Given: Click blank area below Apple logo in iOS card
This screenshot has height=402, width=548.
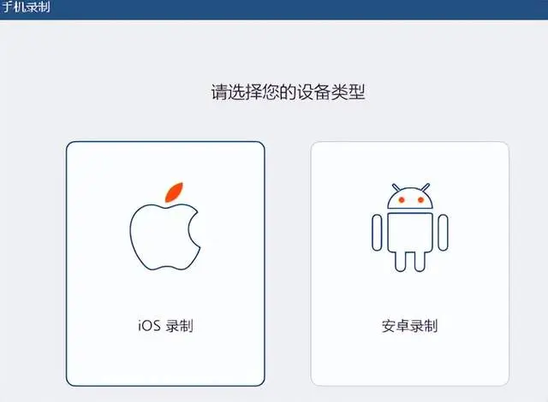Looking at the screenshot, I should click(165, 293).
